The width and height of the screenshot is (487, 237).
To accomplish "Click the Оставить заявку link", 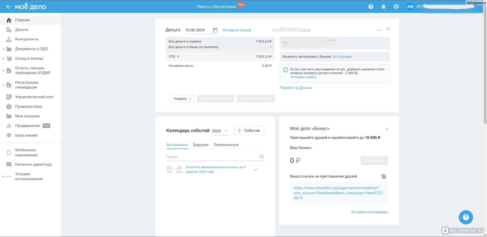I will 303,77.
